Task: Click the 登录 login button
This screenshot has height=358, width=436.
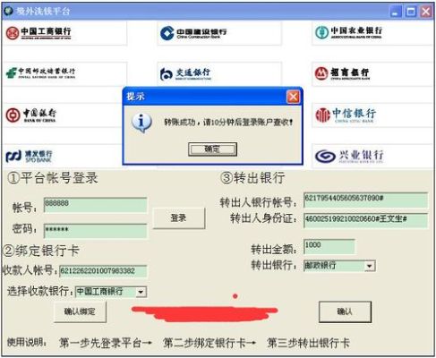Action: 179,218
